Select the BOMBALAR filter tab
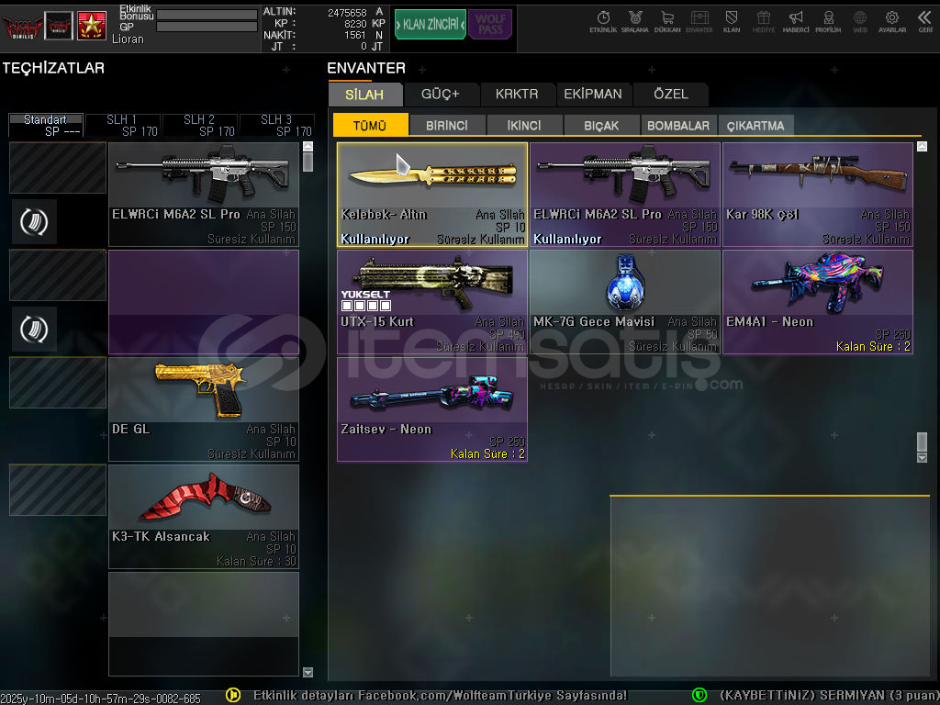Image resolution: width=940 pixels, height=705 pixels. tap(678, 125)
